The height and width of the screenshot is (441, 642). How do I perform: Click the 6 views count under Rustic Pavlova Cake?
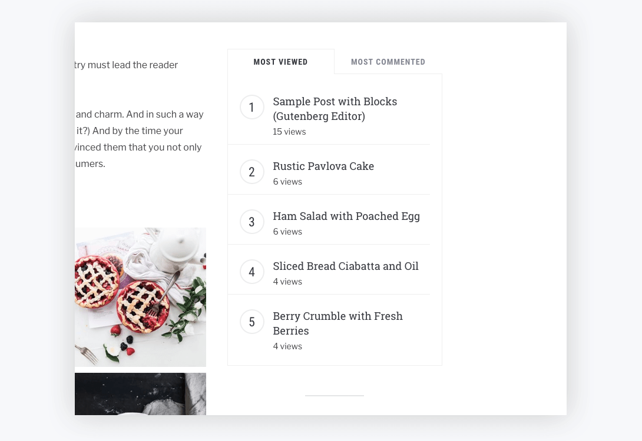tap(287, 181)
